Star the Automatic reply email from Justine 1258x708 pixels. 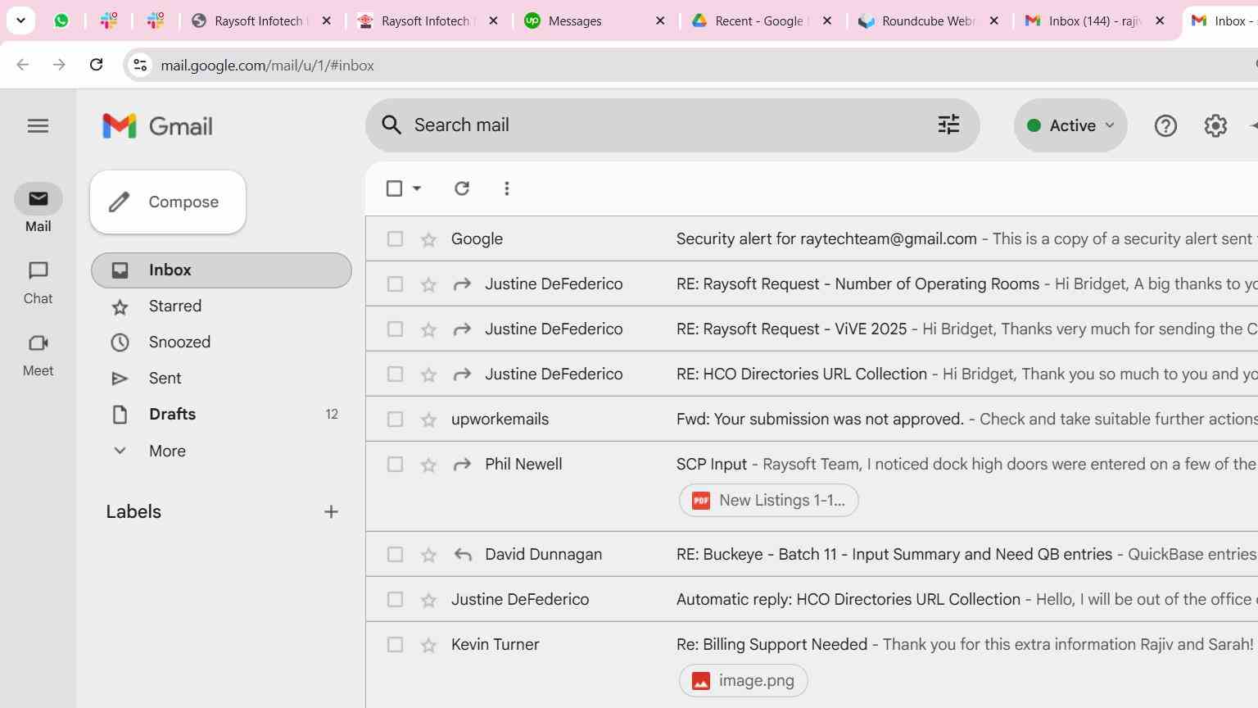428,600
